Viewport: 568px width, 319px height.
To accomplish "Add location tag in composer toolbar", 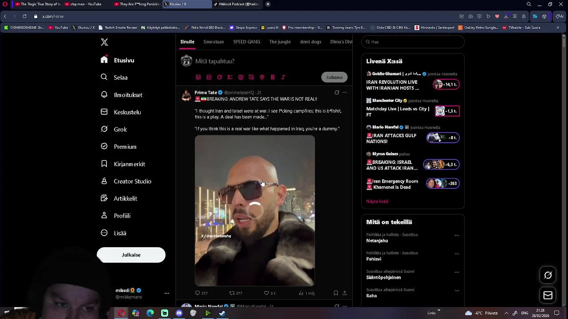I will pyautogui.click(x=262, y=77).
